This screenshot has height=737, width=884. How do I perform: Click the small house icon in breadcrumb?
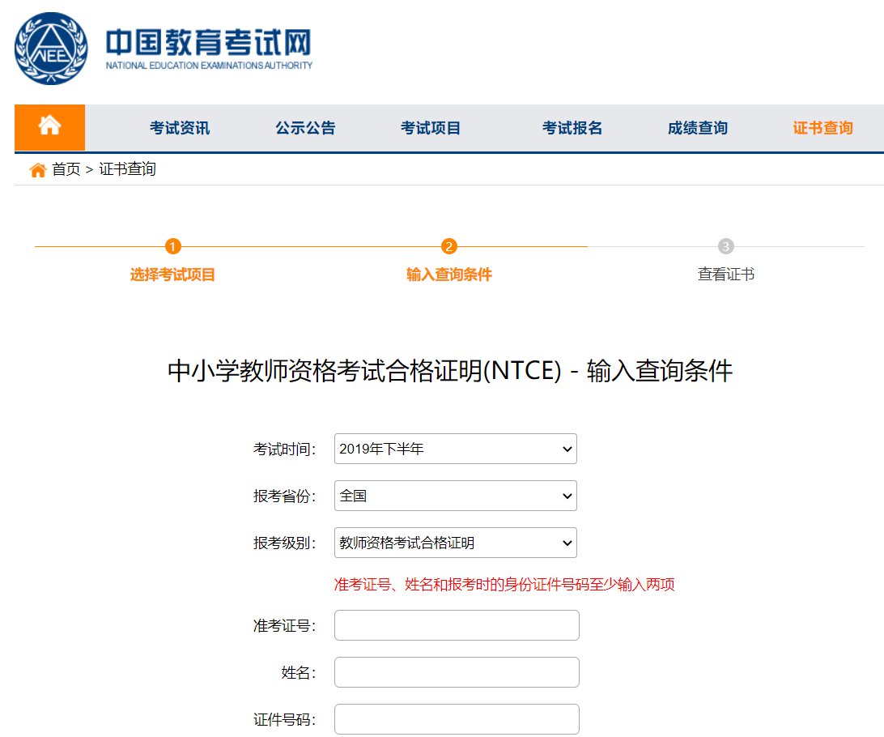(38, 169)
